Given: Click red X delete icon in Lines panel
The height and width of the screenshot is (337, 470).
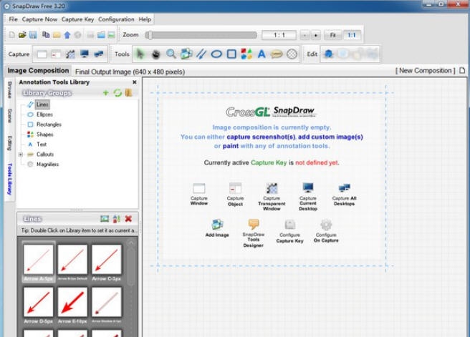Looking at the screenshot, I should pyautogui.click(x=128, y=219).
